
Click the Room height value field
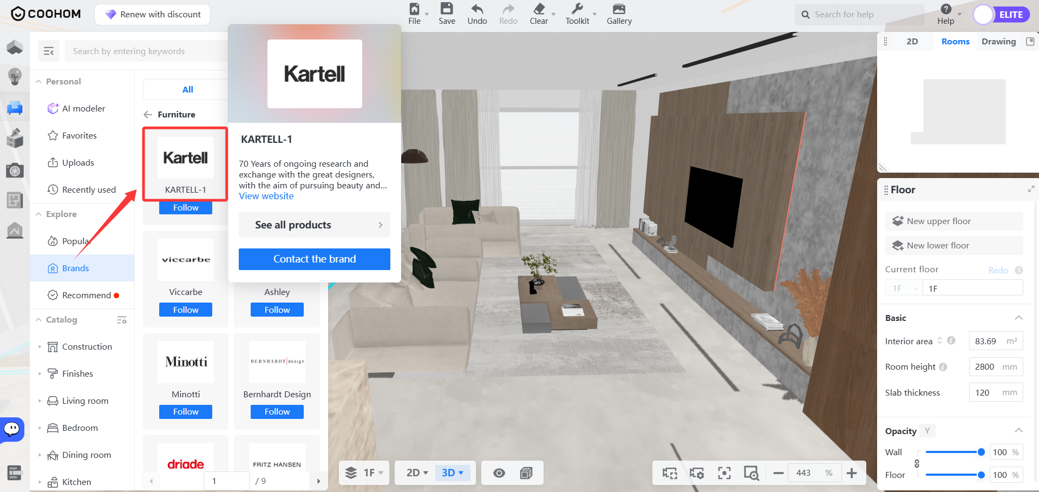pyautogui.click(x=996, y=367)
